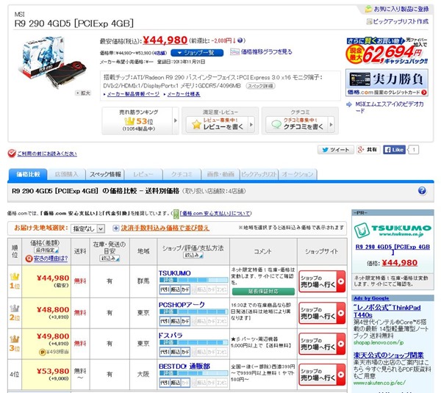Switch to the レビュー tab

point(143,174)
